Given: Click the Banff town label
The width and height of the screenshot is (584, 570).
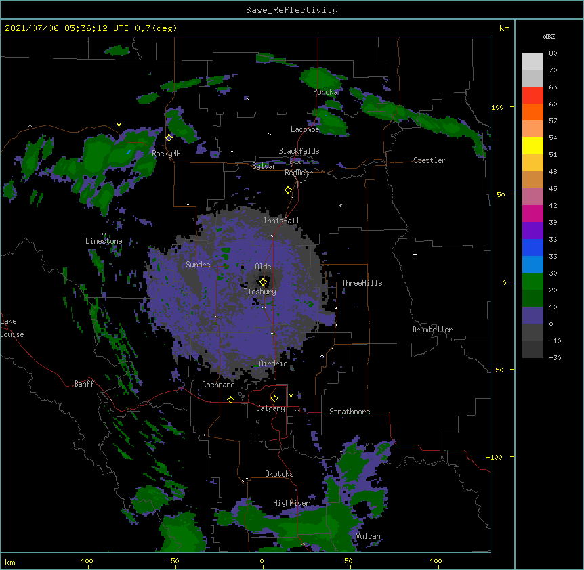Looking at the screenshot, I should coord(84,384).
